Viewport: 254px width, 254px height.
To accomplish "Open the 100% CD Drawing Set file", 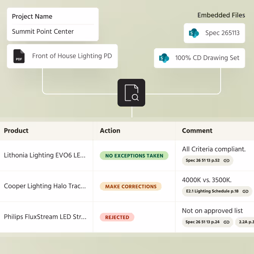I will coord(199,58).
